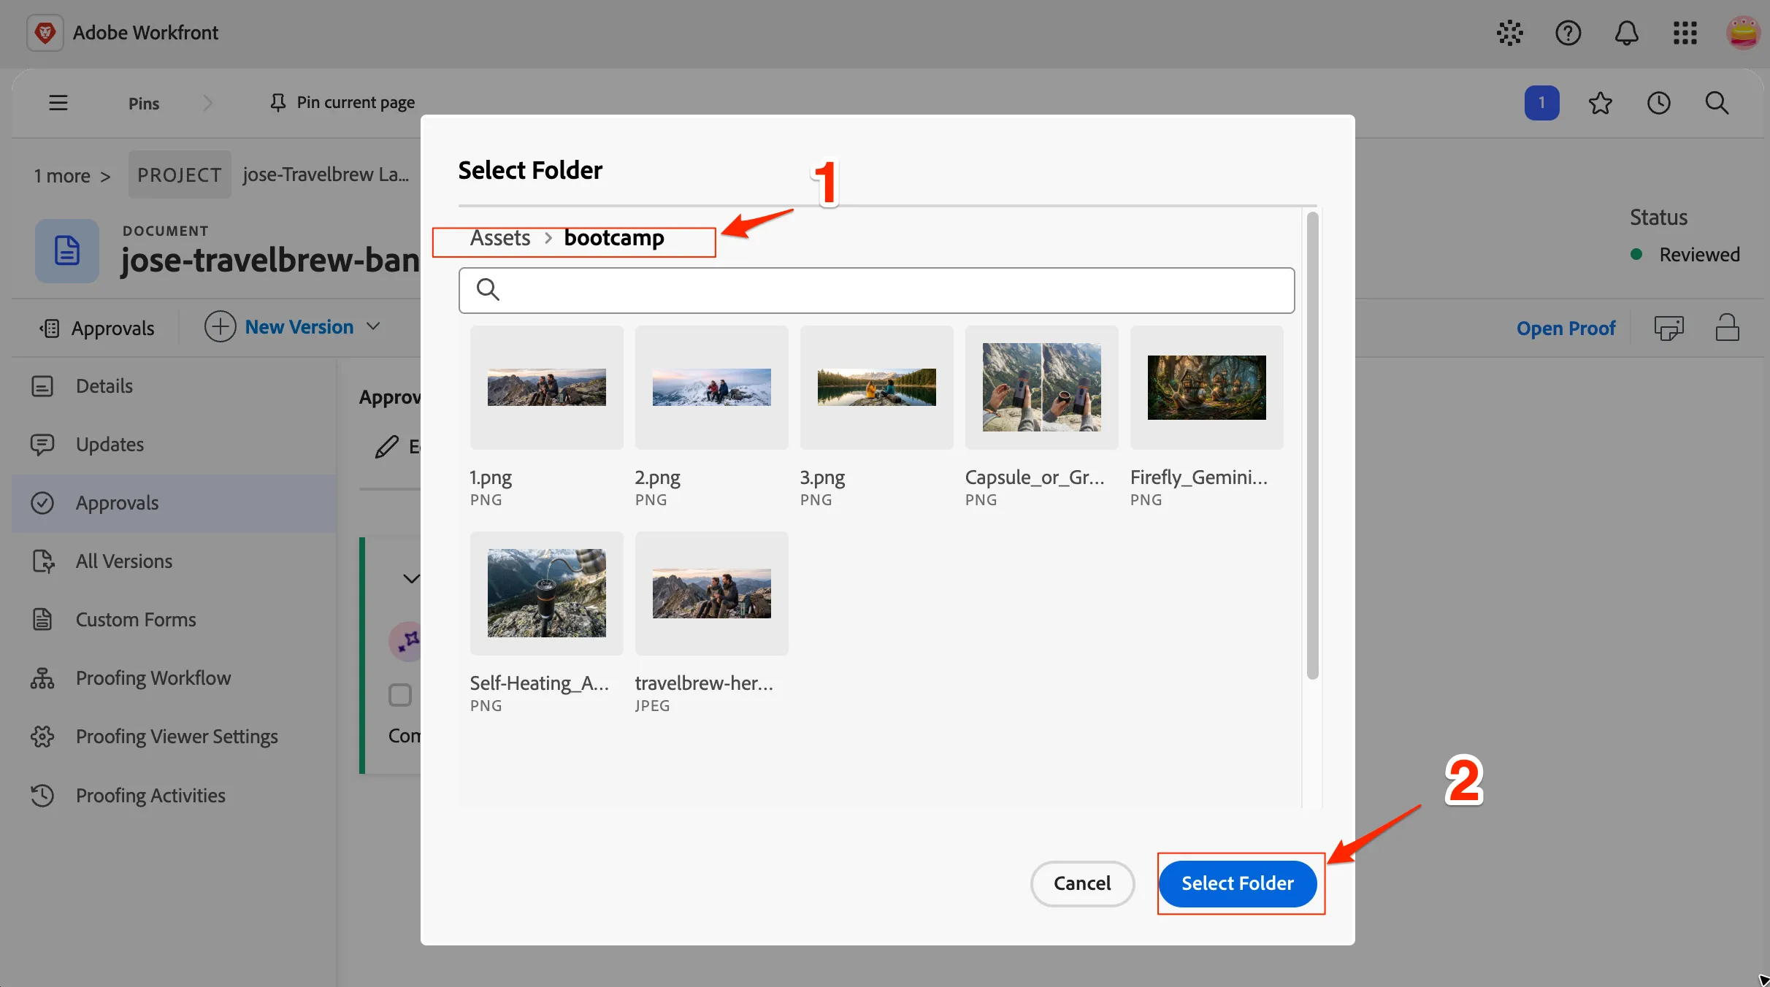Pin current page
This screenshot has height=987, width=1770.
[x=342, y=103]
